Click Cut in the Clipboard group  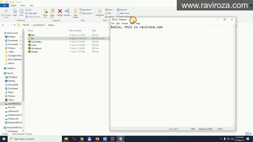pos(28,10)
